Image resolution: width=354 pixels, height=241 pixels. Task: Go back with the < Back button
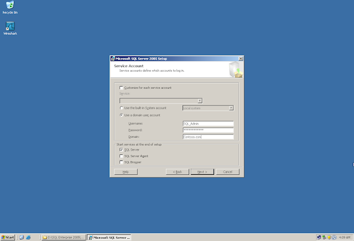click(178, 172)
